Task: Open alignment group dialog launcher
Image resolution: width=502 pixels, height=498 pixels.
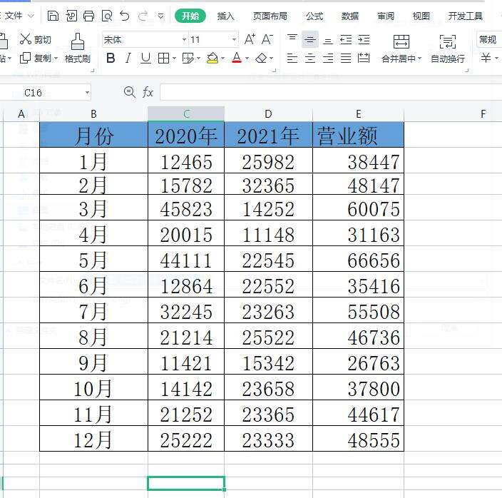Action: point(467,69)
